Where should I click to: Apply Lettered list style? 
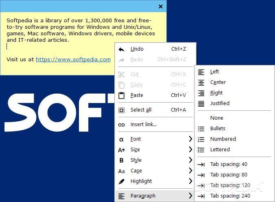pos(234,150)
